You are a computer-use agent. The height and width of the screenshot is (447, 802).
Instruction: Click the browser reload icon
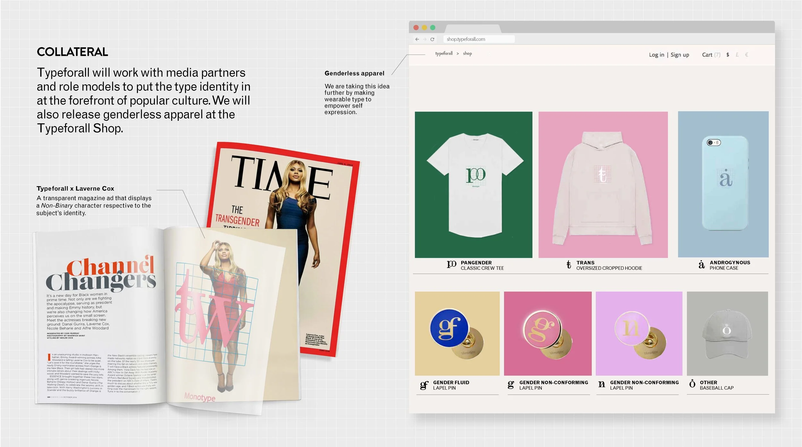[432, 39]
